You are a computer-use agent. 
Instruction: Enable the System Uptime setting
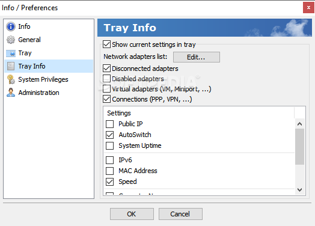(x=109, y=145)
